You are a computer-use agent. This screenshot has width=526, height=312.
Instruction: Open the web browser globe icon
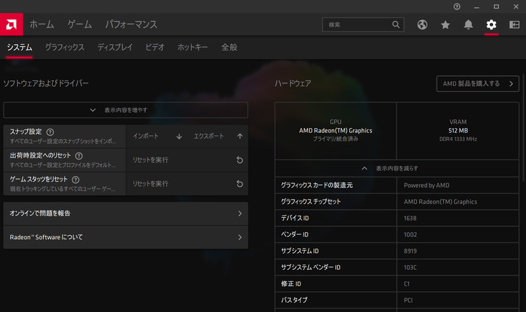[422, 24]
